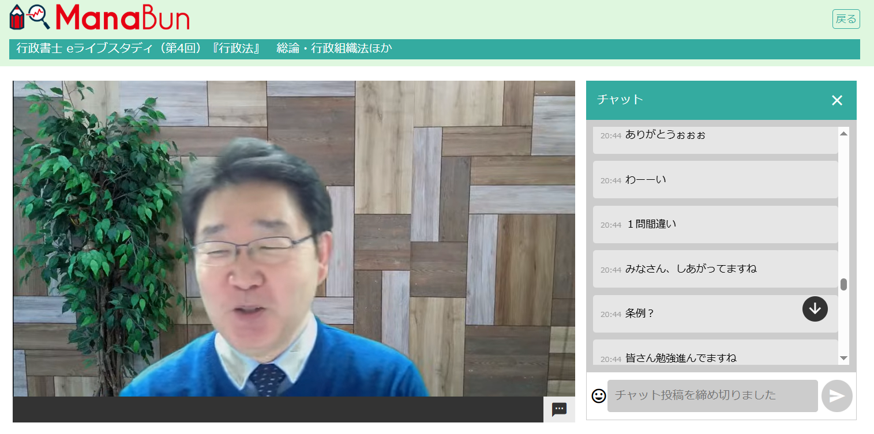The image size is (874, 434).
Task: Select the message ありがとうぉぉぉ
Action: click(665, 135)
